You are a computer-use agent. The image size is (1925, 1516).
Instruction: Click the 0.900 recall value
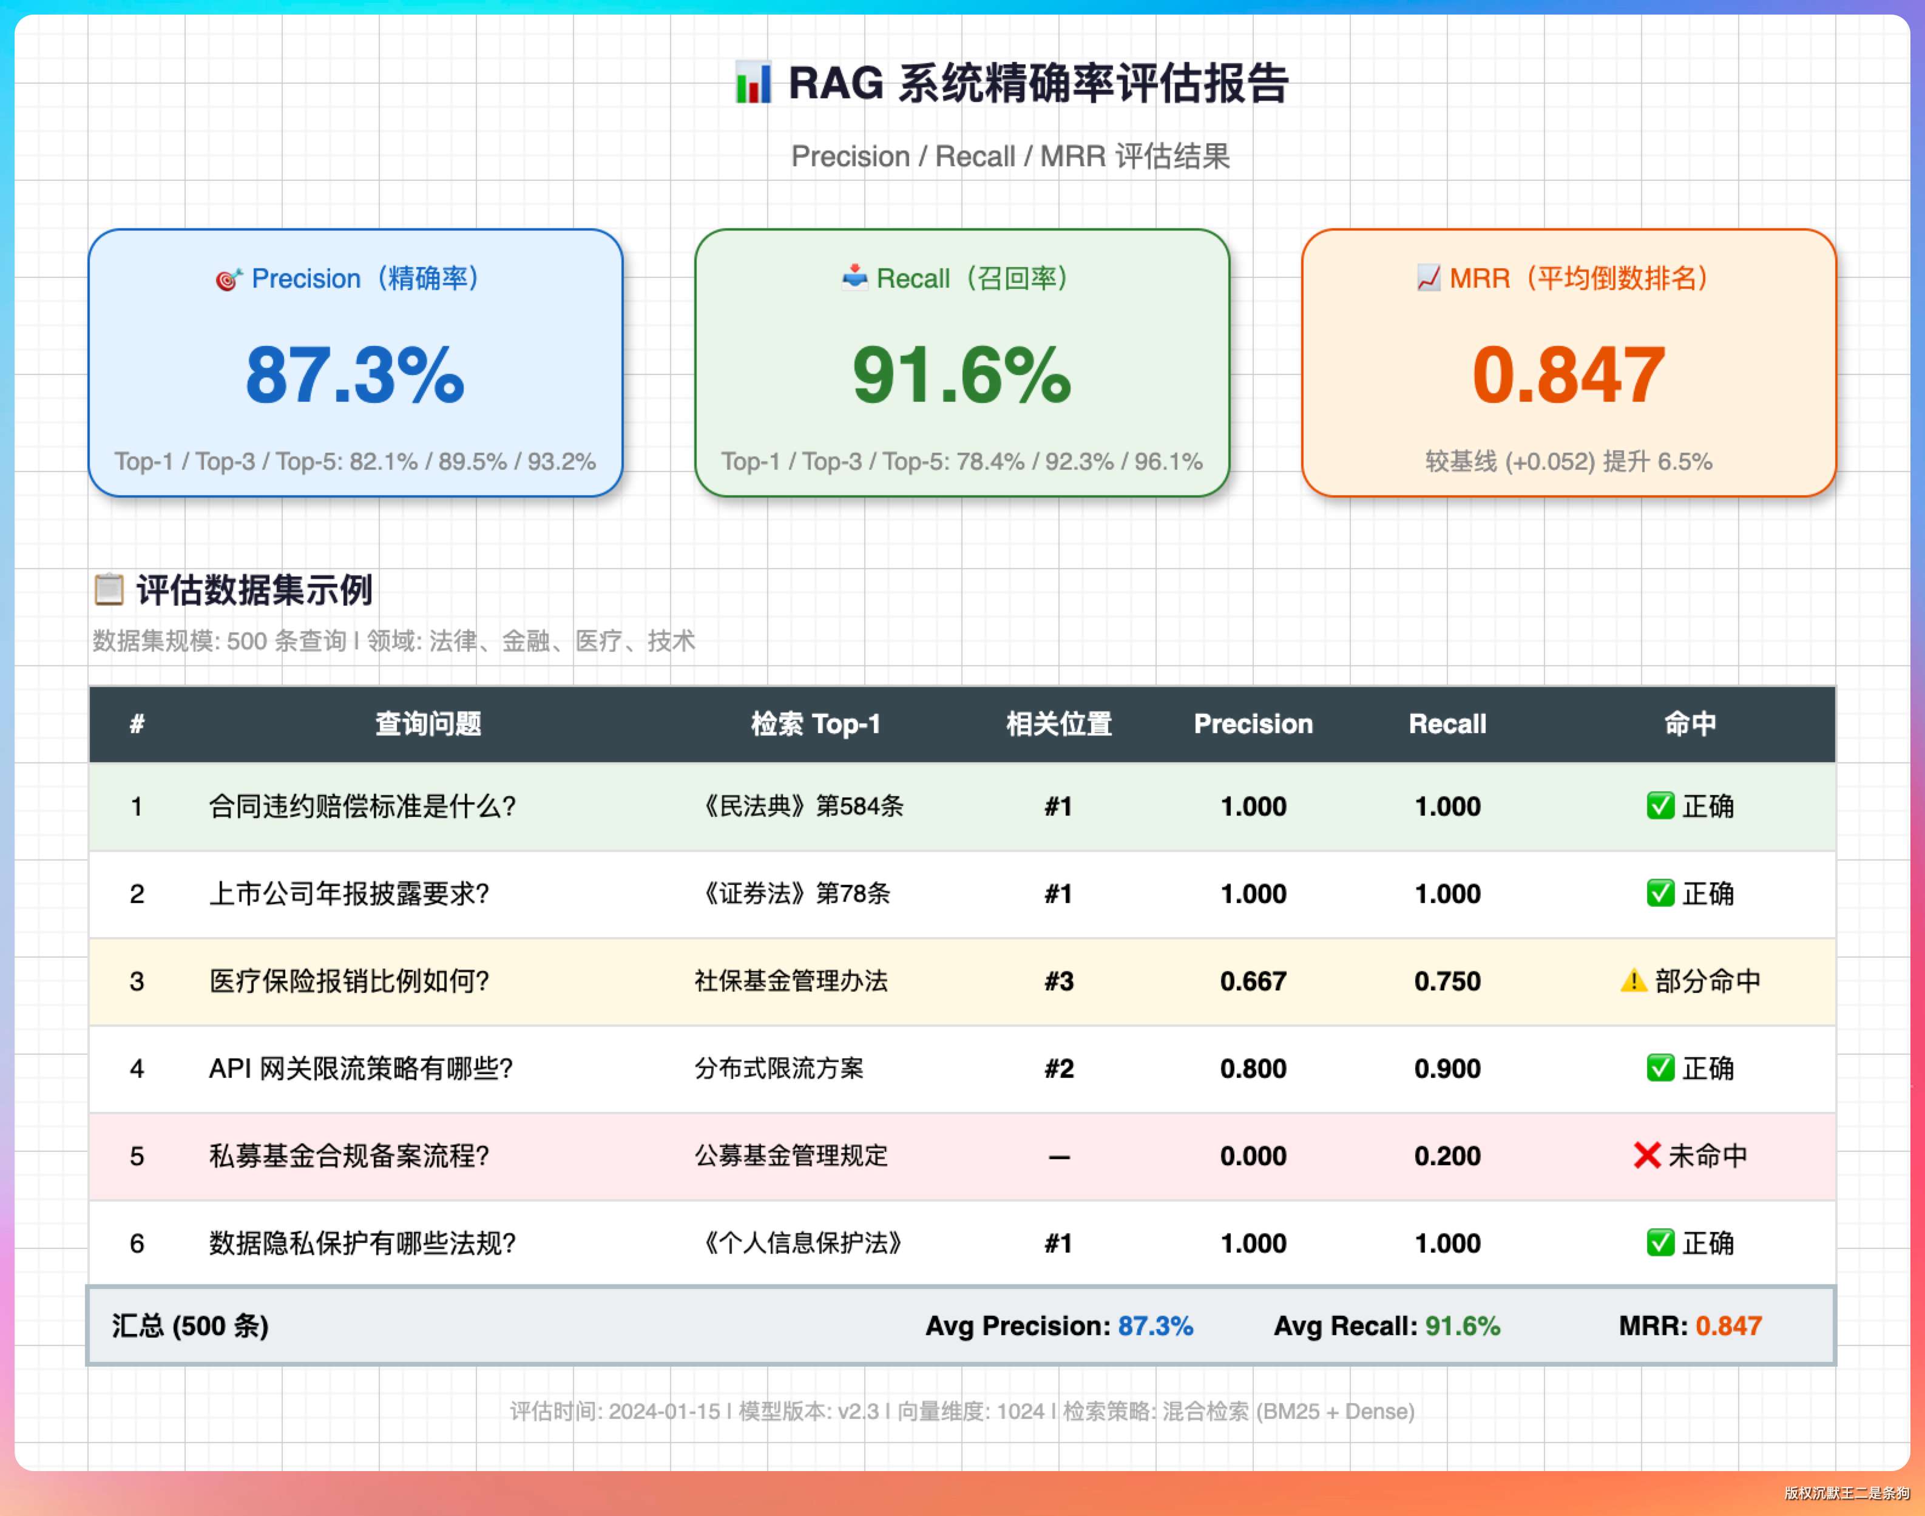coord(1447,1068)
